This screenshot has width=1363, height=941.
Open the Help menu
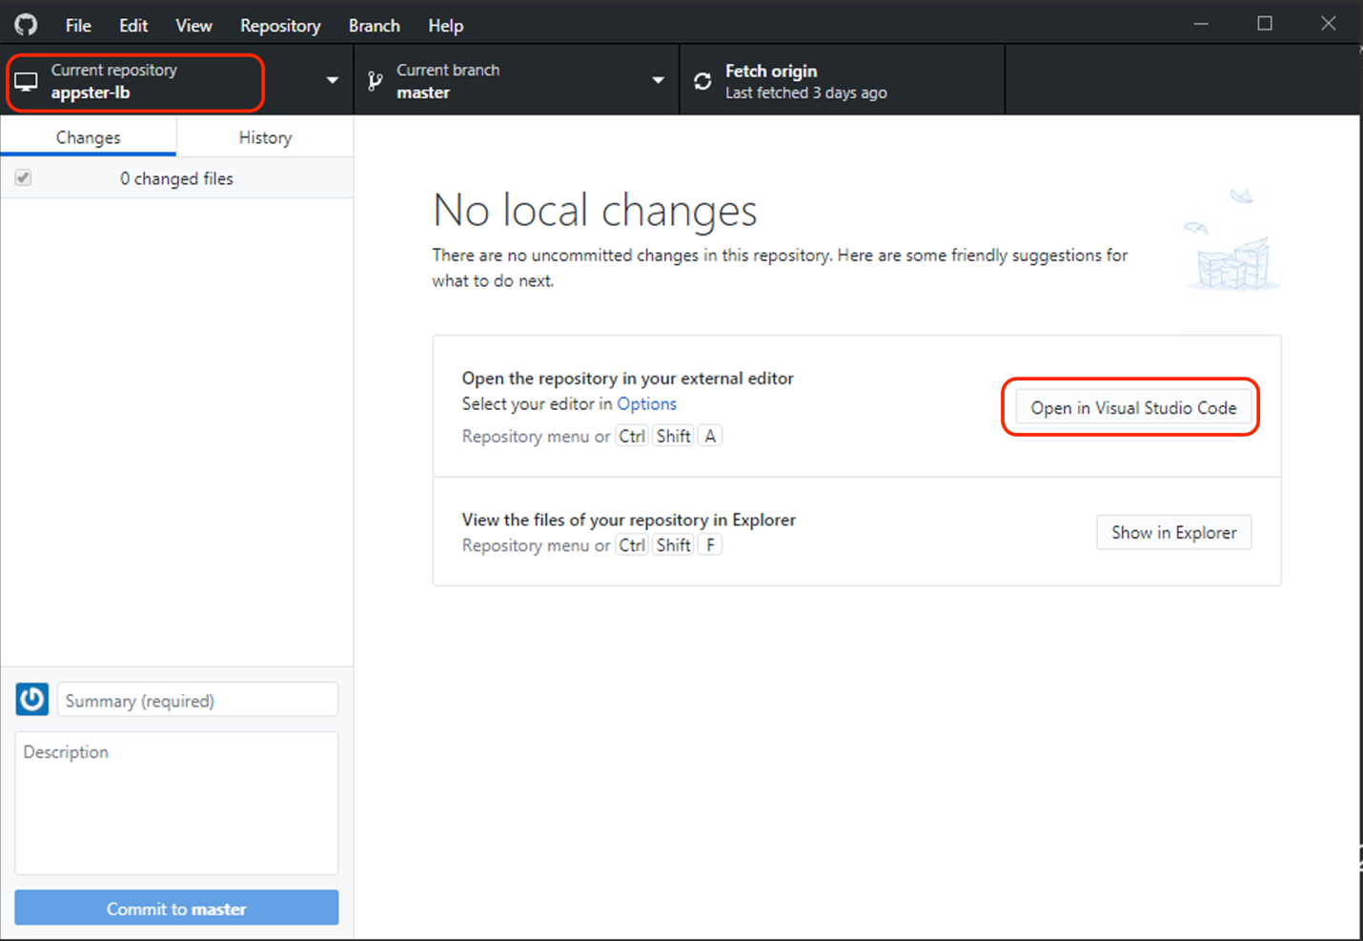[x=445, y=26]
